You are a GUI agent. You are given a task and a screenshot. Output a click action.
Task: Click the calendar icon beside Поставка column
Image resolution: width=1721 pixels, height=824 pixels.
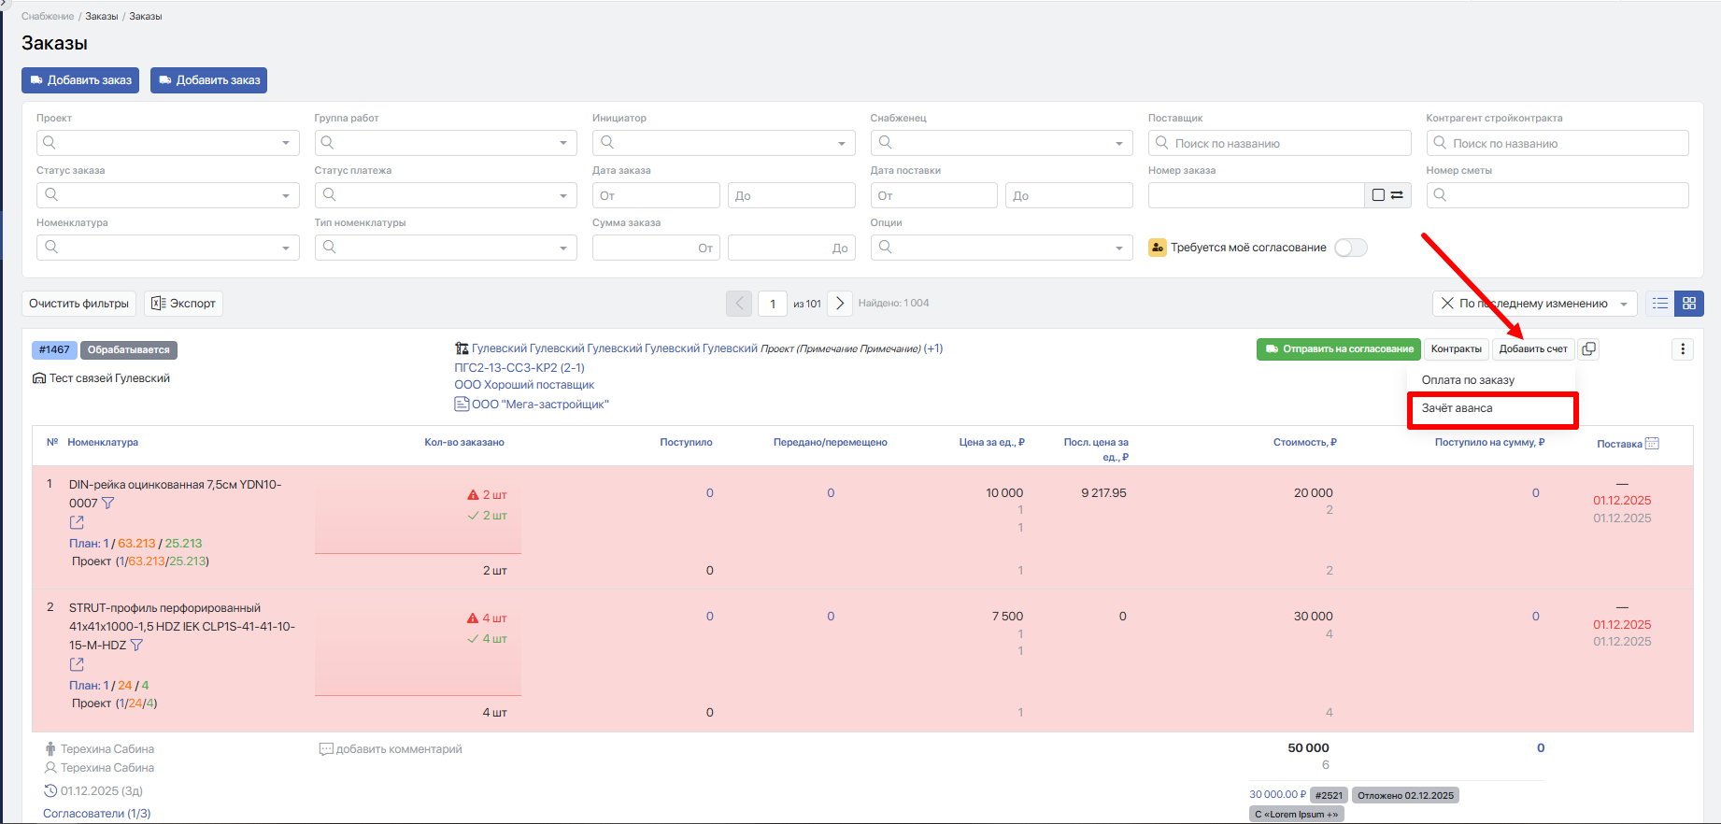[x=1652, y=443]
